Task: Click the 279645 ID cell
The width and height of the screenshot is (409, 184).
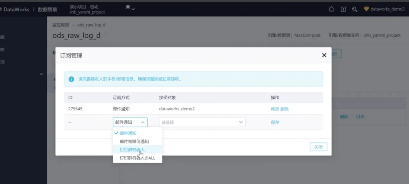Action: [x=75, y=109]
